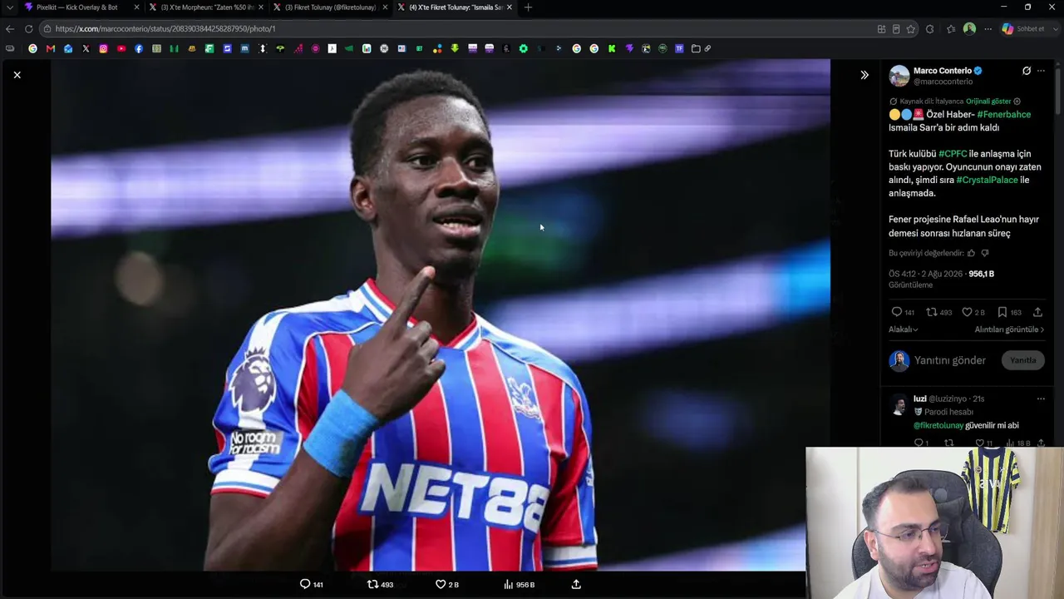
Task: Open "Alıntıları görüntüle" quotes link
Action: click(x=1009, y=329)
